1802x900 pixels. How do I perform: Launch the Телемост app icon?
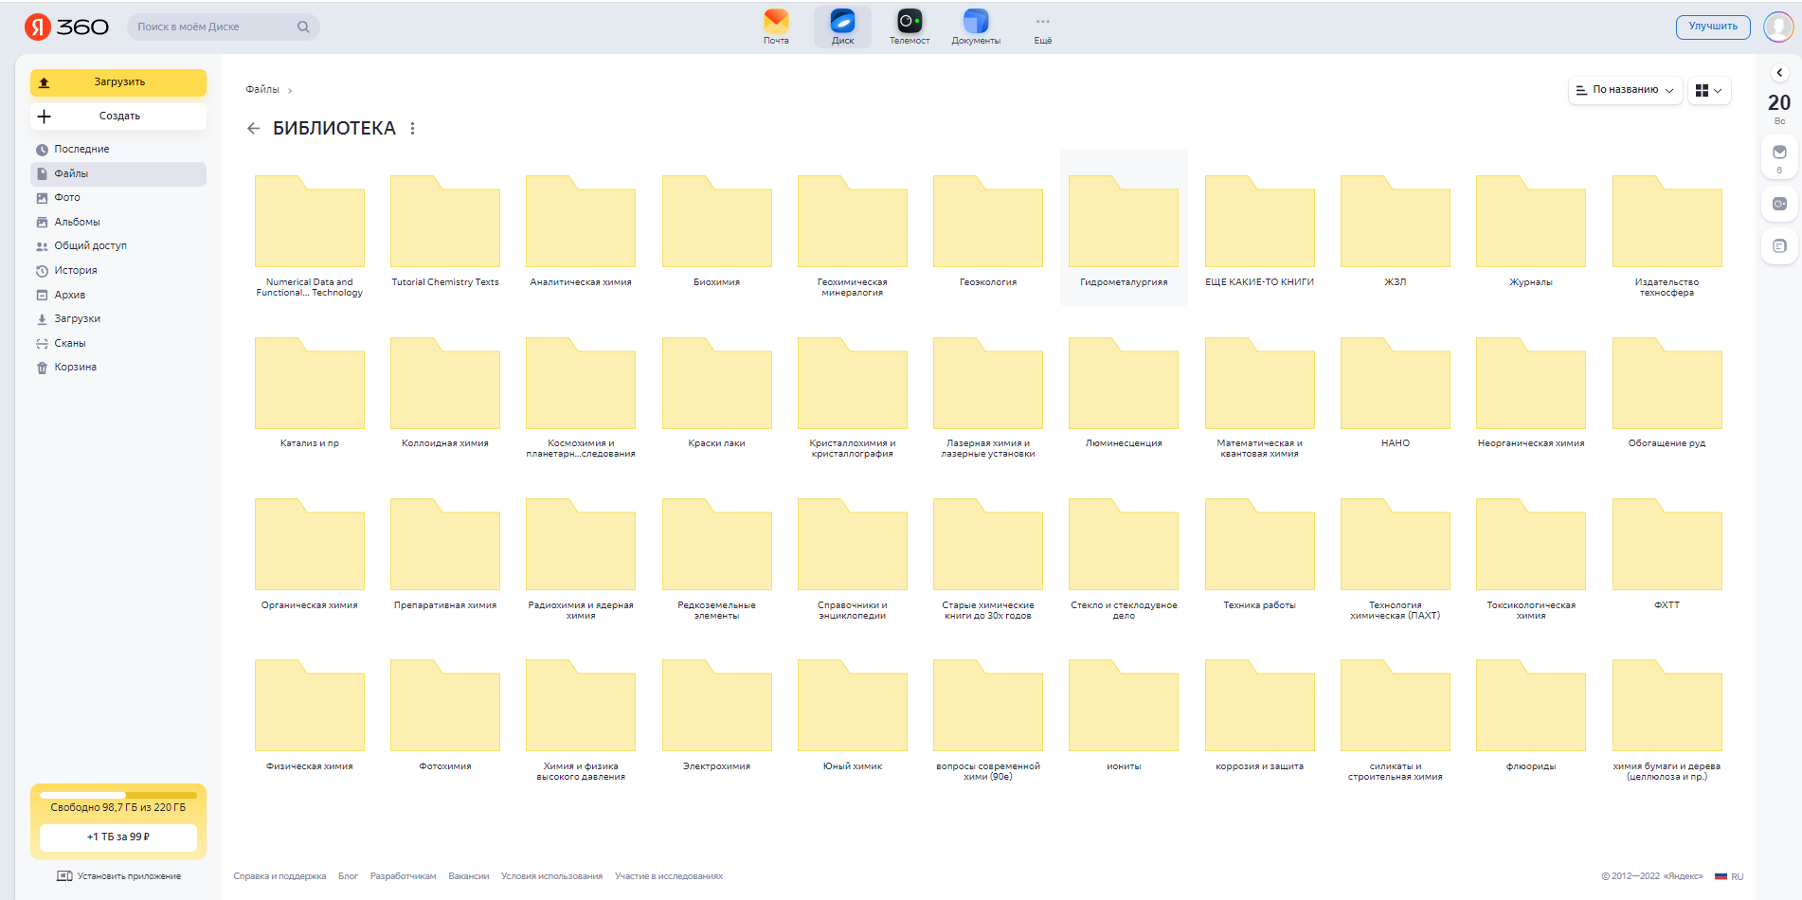910,27
